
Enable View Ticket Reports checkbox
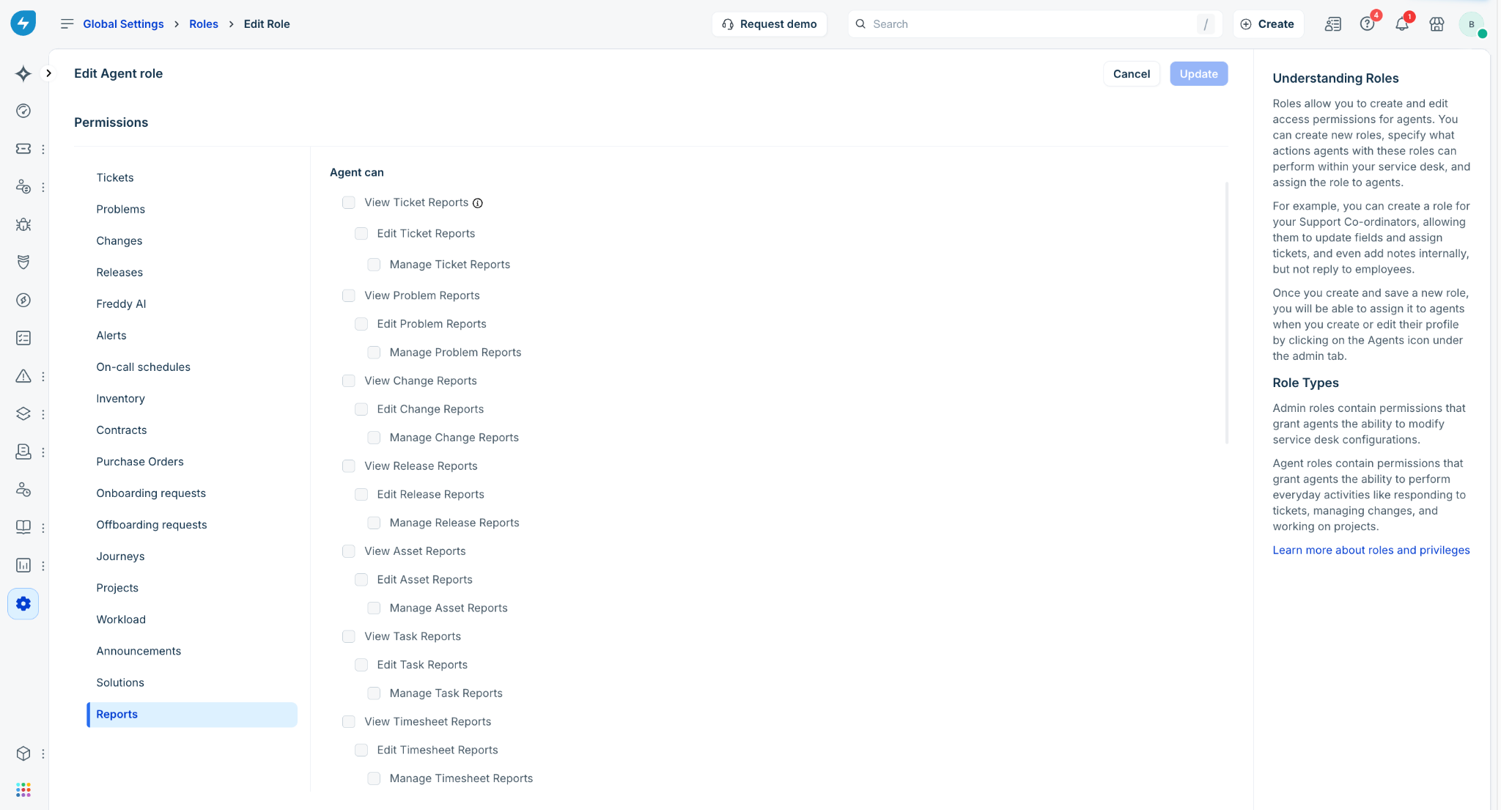(349, 202)
